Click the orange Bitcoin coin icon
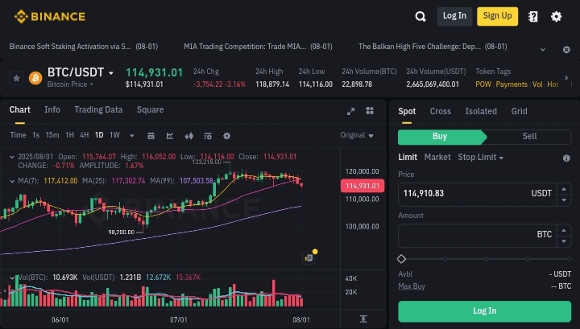 pyautogui.click(x=35, y=78)
